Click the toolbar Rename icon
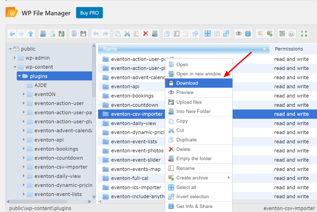 coord(176,33)
